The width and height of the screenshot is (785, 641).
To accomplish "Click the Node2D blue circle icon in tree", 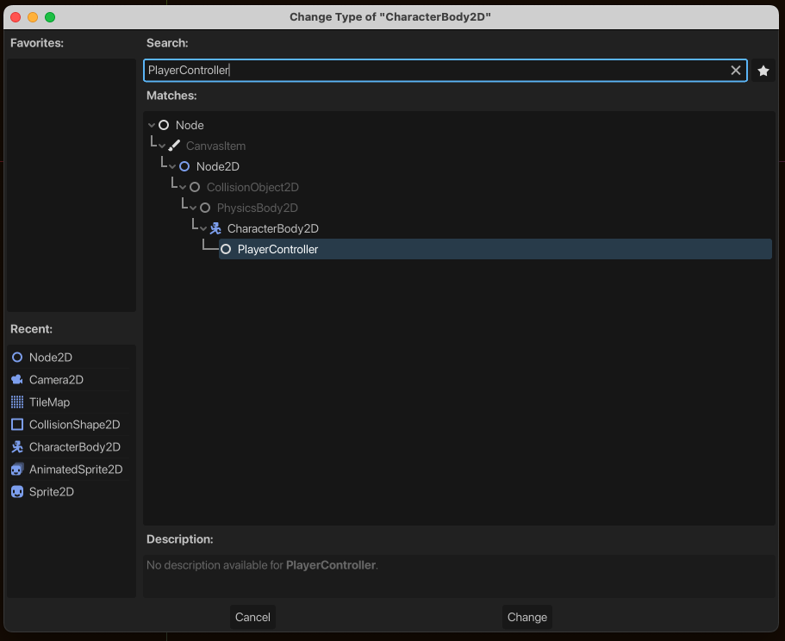I will tap(184, 166).
